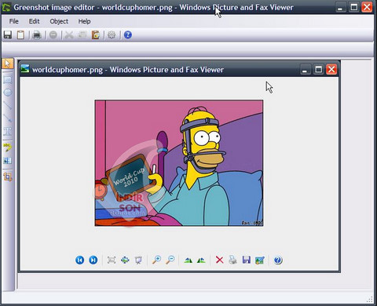
Task: Open the File menu
Action: pyautogui.click(x=13, y=21)
